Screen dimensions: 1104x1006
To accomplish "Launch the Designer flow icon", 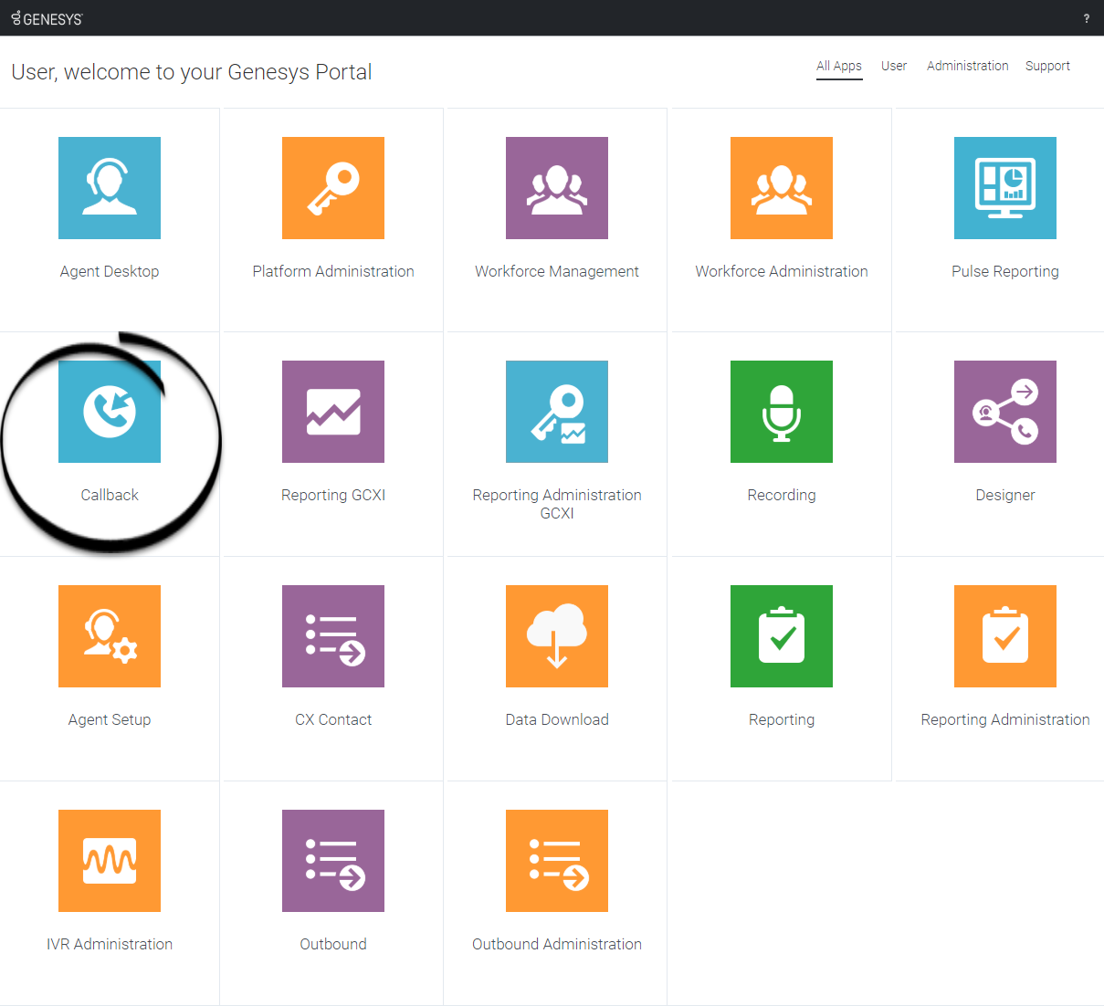I will 1005,412.
